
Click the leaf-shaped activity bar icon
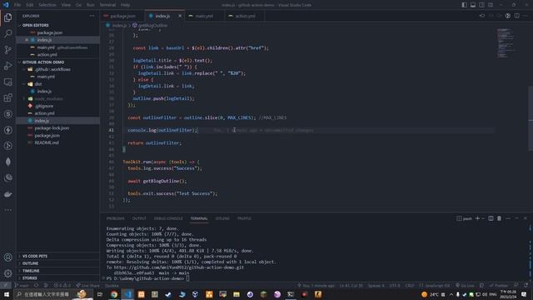[x=7, y=162]
